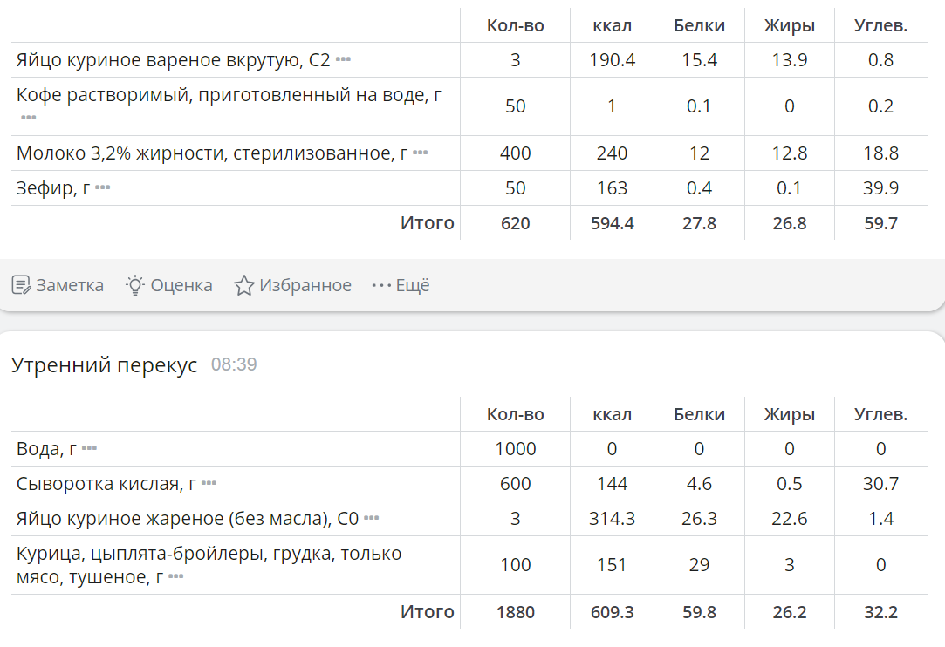Click the Заметка note icon
The height and width of the screenshot is (647, 945).
coord(19,284)
